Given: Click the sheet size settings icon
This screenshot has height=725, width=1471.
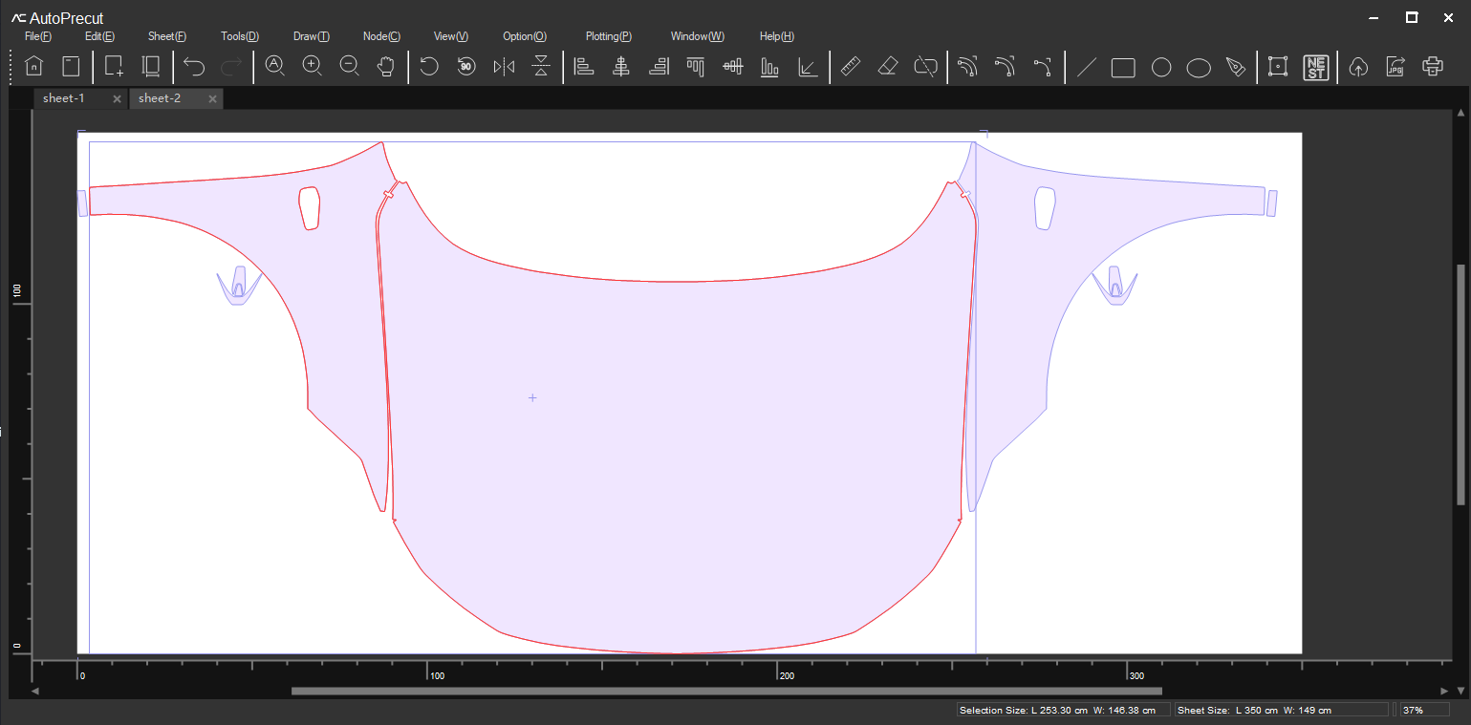Looking at the screenshot, I should pyautogui.click(x=150, y=66).
